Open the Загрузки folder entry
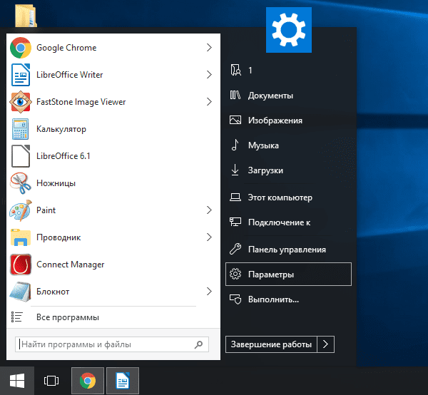The width and height of the screenshot is (428, 395). tap(265, 170)
